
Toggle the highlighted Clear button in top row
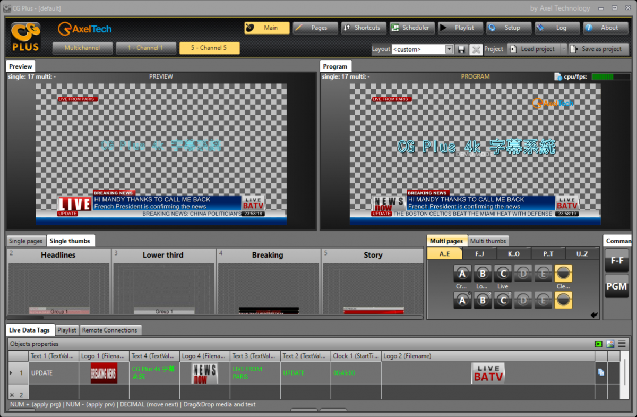563,274
